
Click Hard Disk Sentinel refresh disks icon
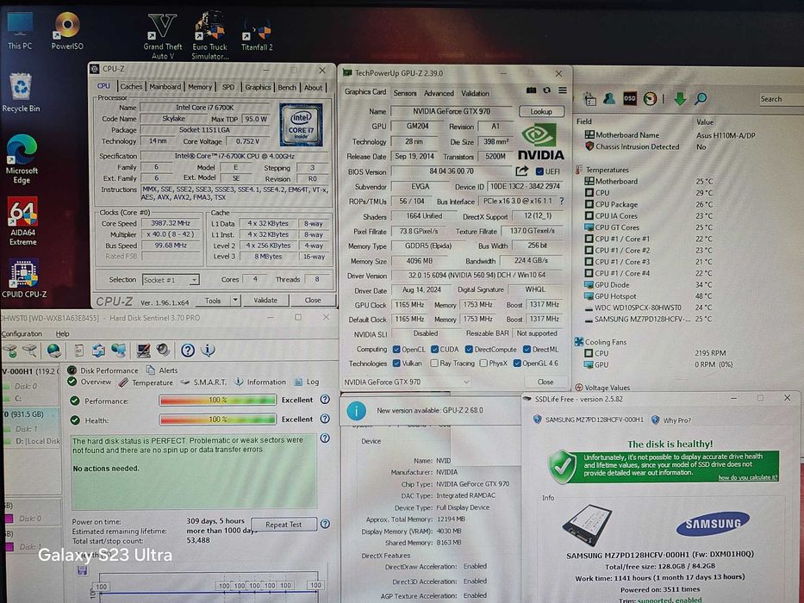point(98,351)
